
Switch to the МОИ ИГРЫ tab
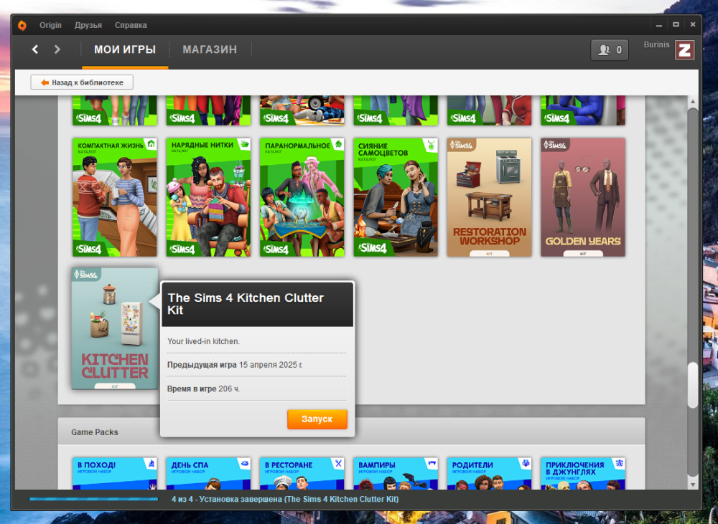coord(125,49)
